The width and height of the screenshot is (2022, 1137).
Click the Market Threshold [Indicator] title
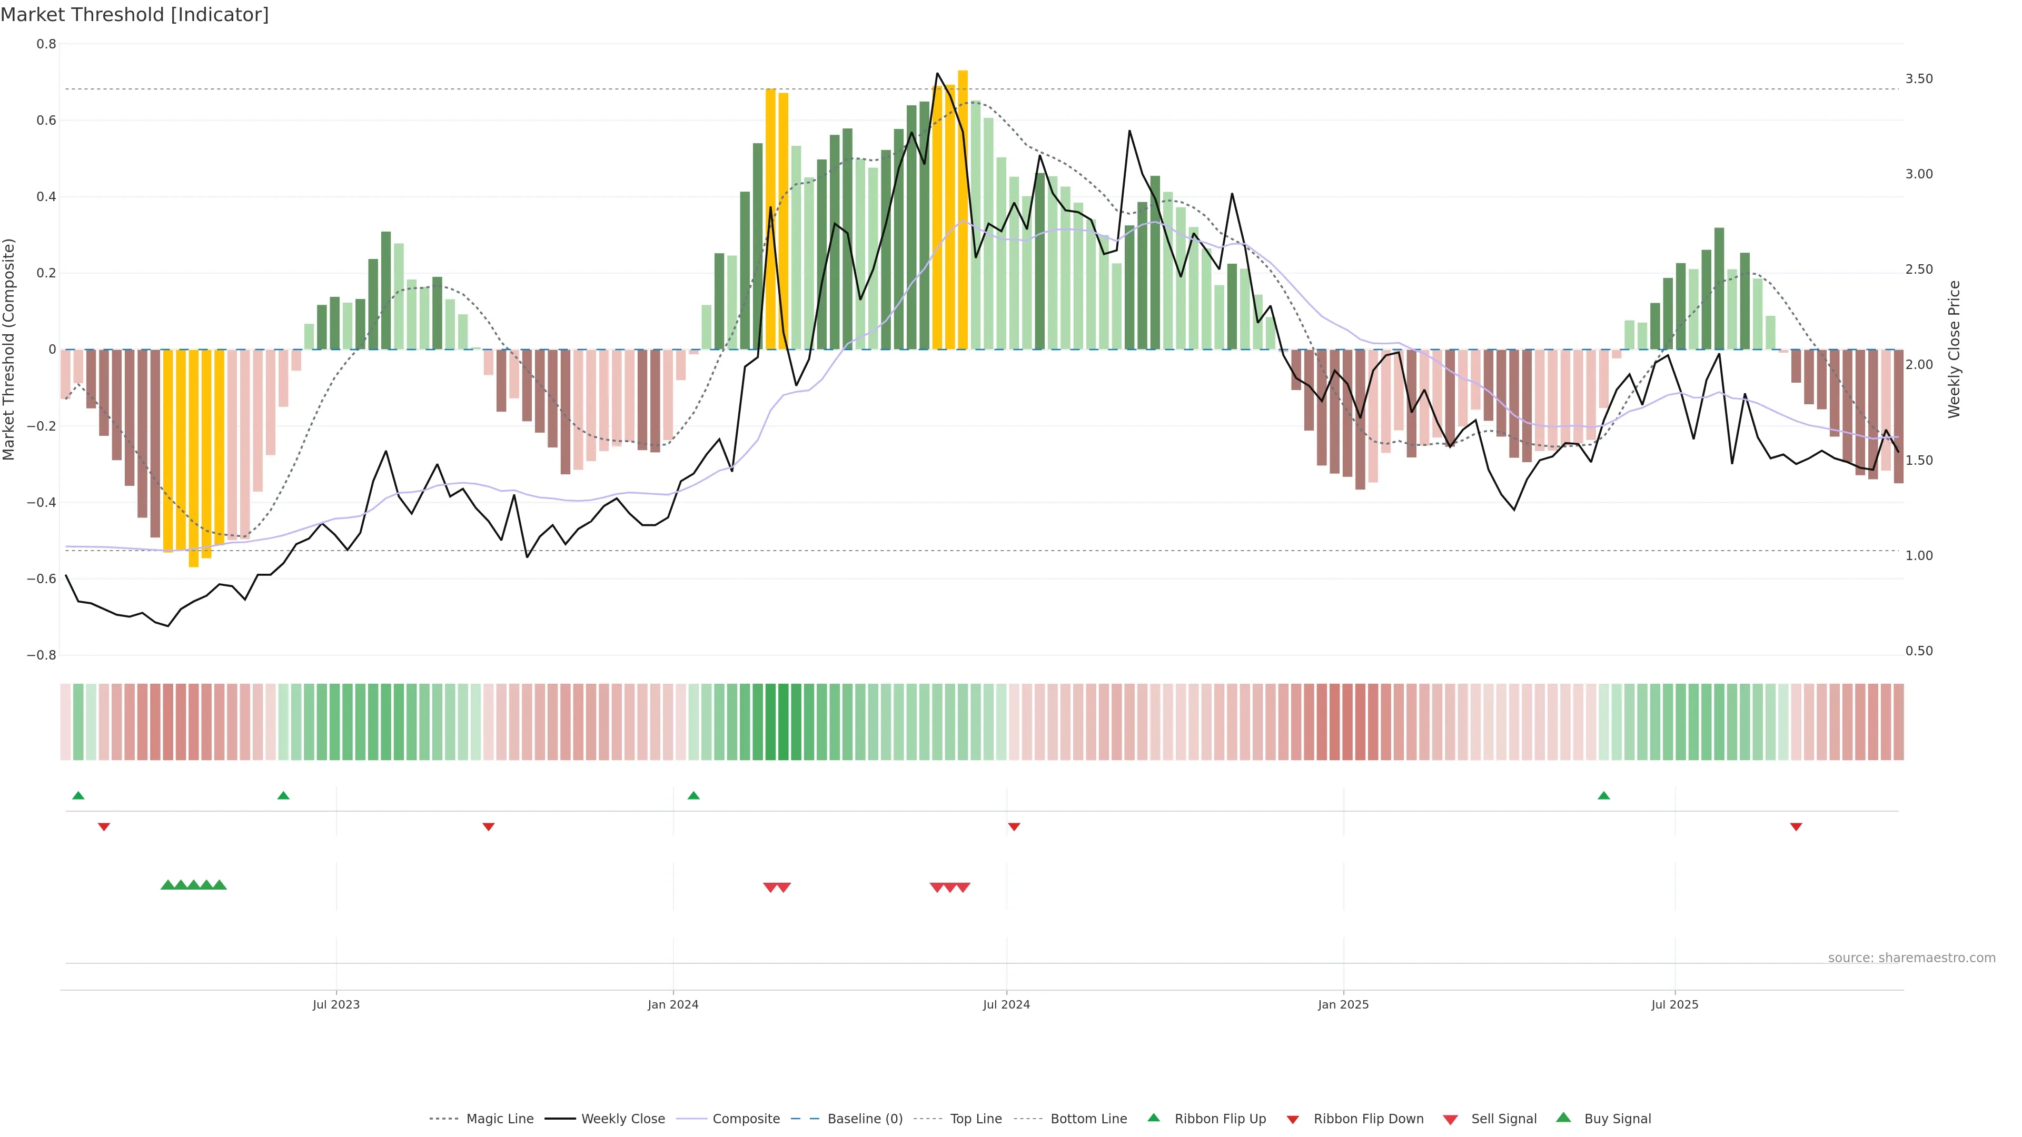(134, 15)
